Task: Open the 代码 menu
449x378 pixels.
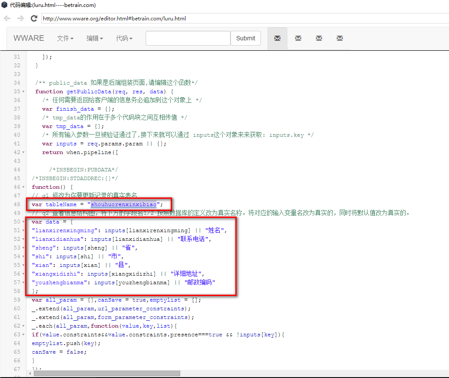Action: coord(124,39)
